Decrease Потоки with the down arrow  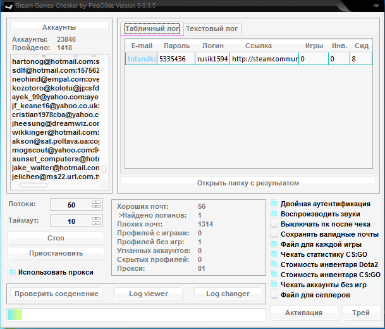[x=96, y=207]
